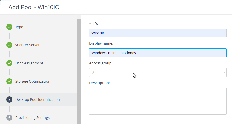
Task: Click the Type step green checkmark icon
Action: click(9, 27)
